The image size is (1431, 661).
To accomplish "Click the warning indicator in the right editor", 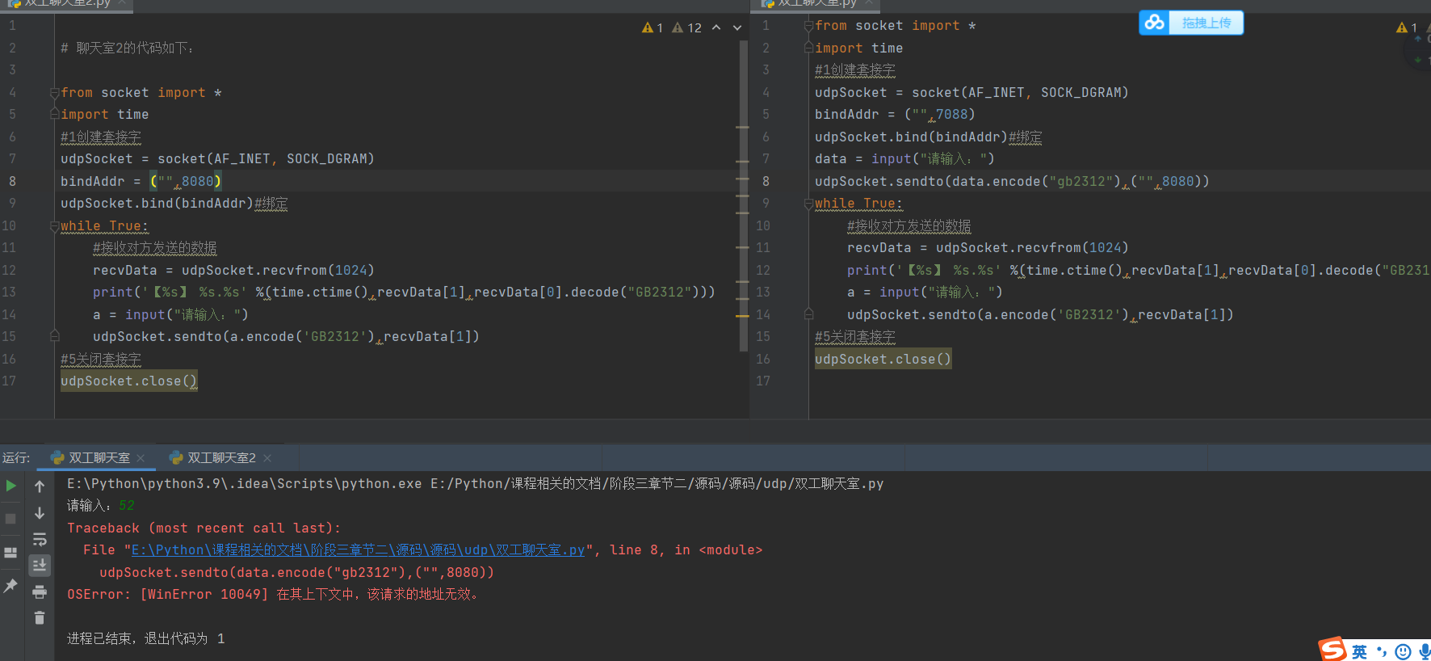I will click(x=1407, y=27).
